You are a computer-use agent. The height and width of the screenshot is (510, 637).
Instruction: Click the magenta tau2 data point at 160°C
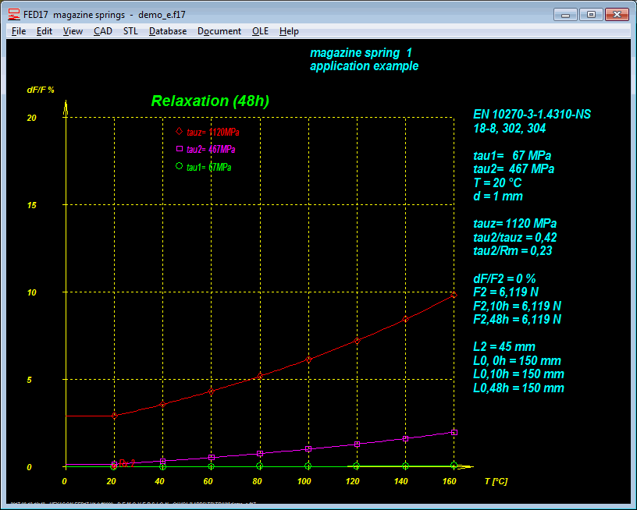454,433
